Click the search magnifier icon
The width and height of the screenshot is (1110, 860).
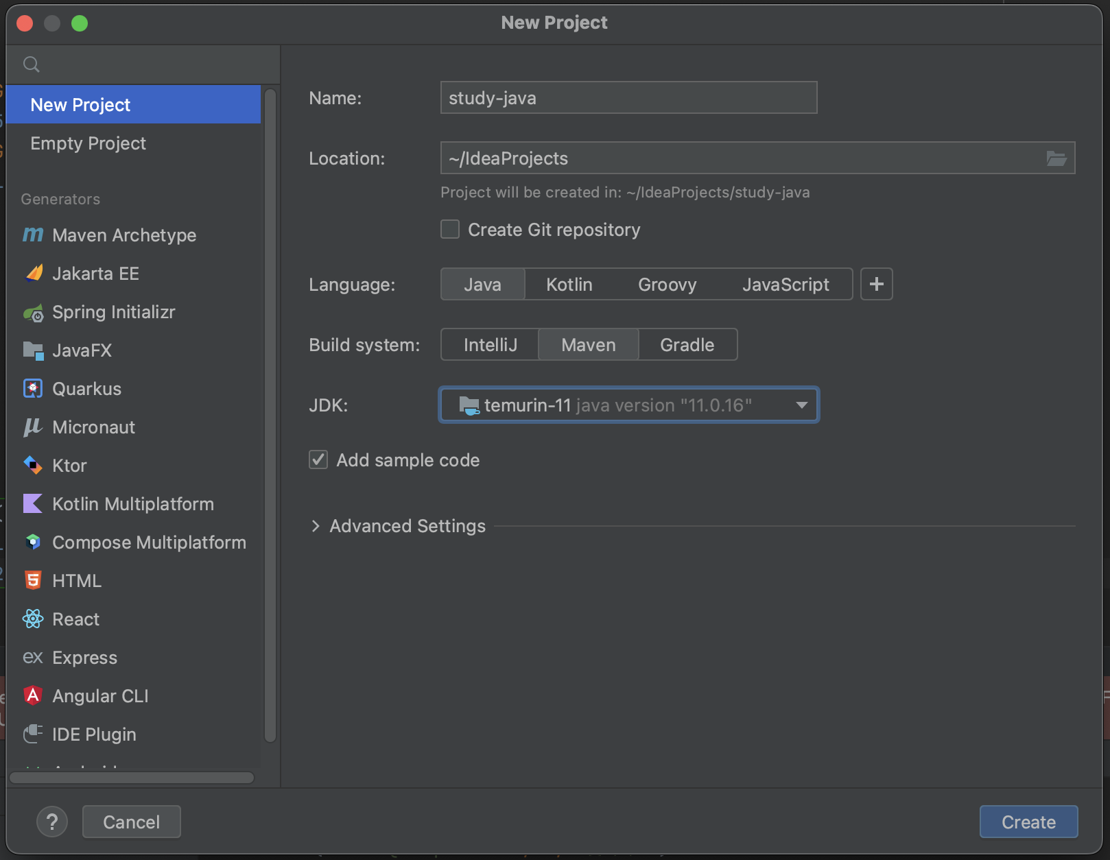[32, 64]
